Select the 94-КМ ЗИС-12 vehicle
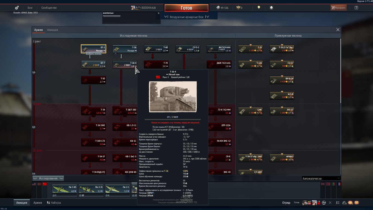The height and width of the screenshot is (210, 373). [x=220, y=142]
